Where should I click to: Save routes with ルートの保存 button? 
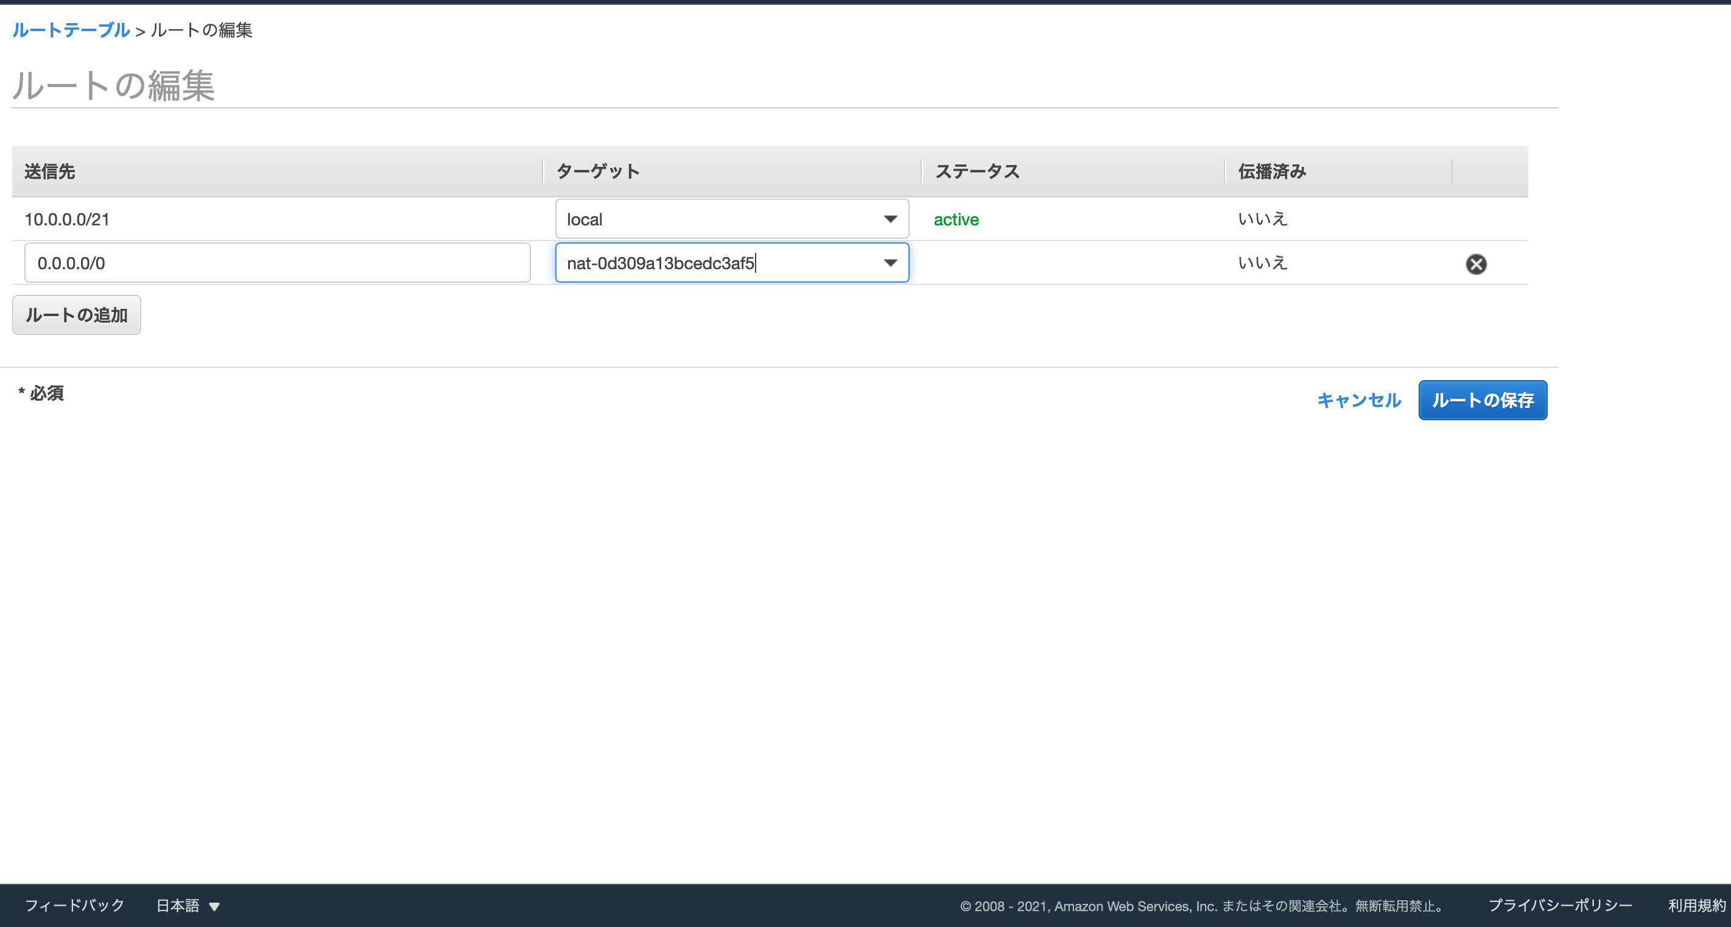tap(1482, 400)
